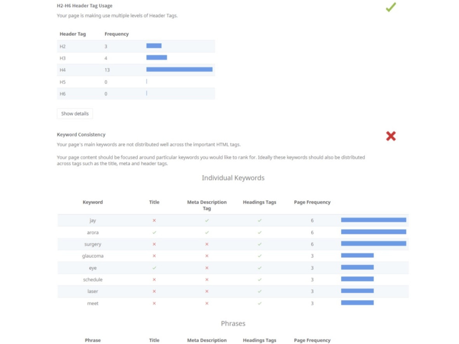Click the Individual Keywords heading
459x344 pixels.
coord(233,178)
